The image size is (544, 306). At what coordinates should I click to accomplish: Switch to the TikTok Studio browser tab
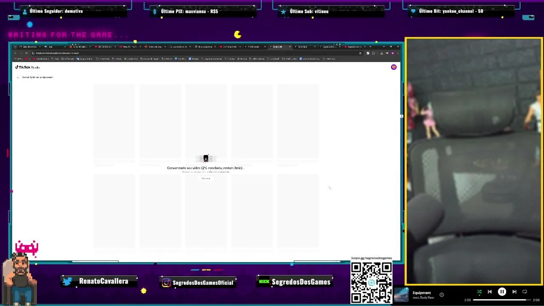pos(254,47)
